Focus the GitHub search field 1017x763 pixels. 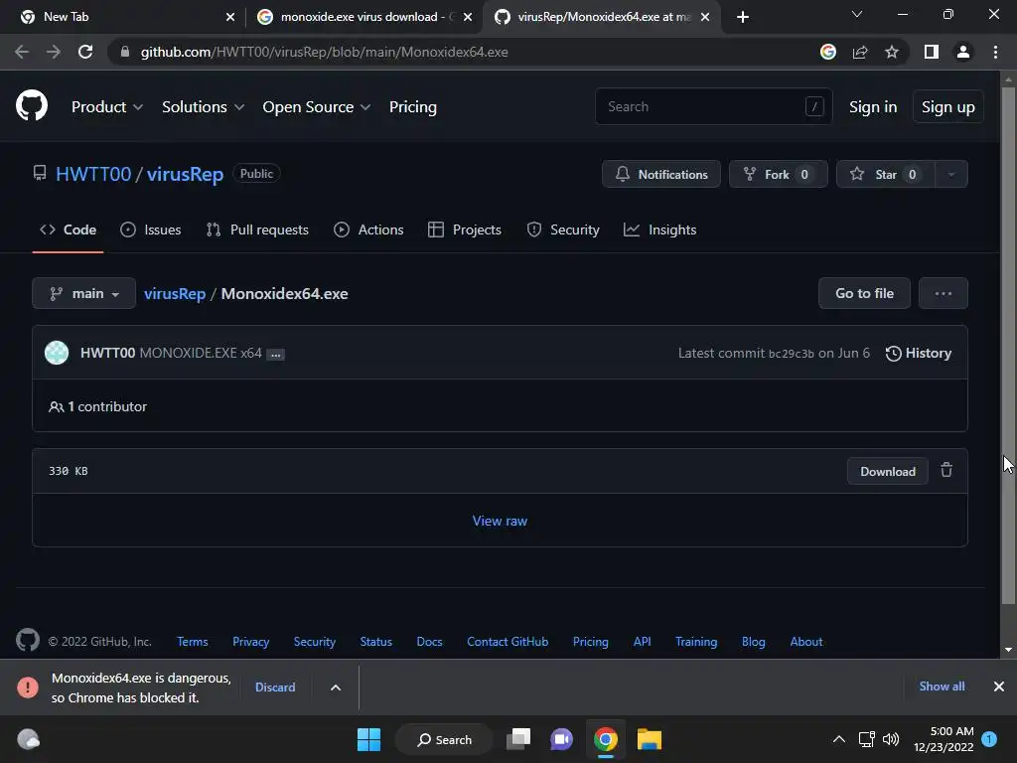tap(713, 106)
